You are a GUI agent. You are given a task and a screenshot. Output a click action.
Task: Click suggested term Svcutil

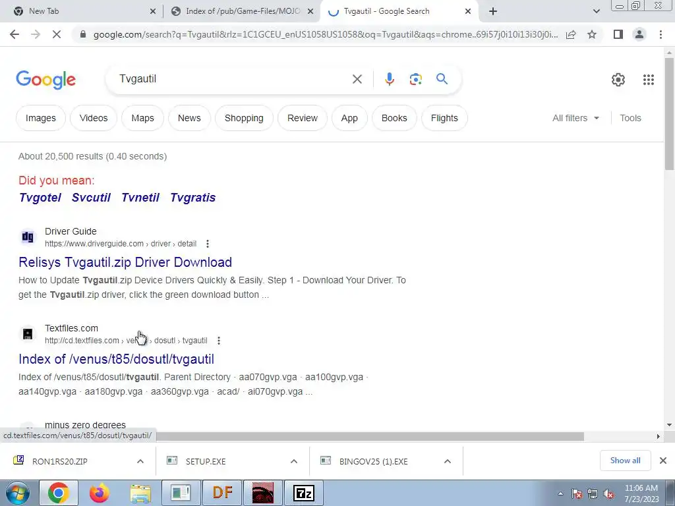point(91,198)
